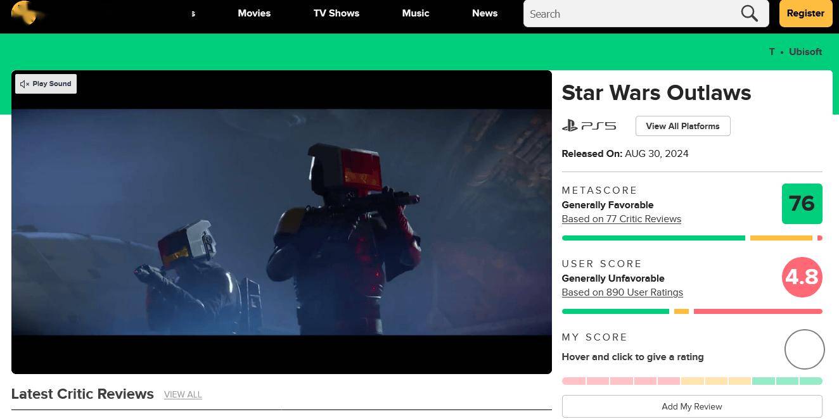Click the green Metascore 76 badge

pyautogui.click(x=802, y=204)
